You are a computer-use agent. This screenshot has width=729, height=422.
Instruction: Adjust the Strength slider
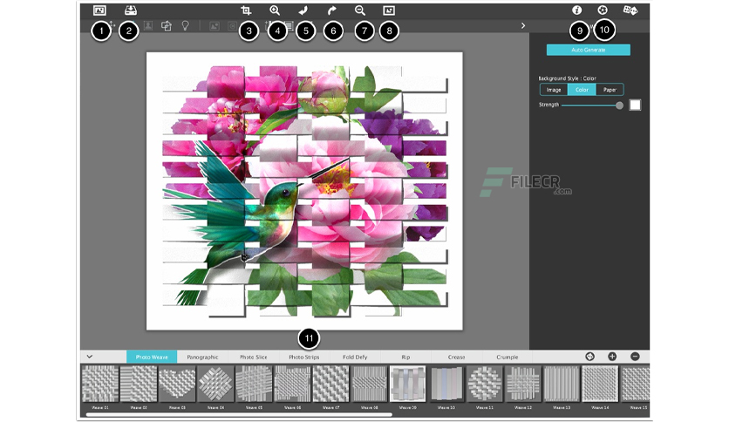(x=592, y=105)
